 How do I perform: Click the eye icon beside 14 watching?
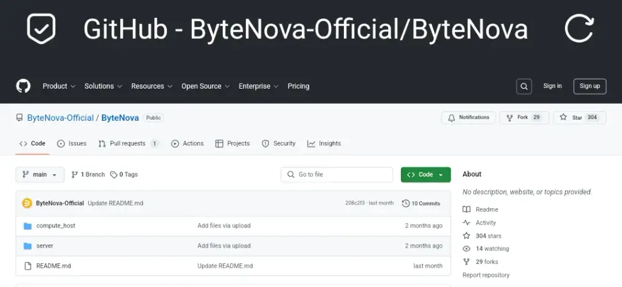tap(466, 249)
